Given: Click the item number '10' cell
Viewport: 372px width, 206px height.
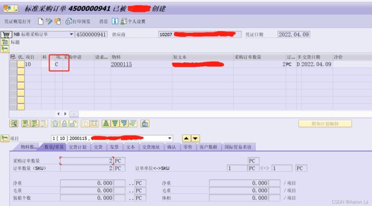Looking at the screenshot, I should coord(33,64).
